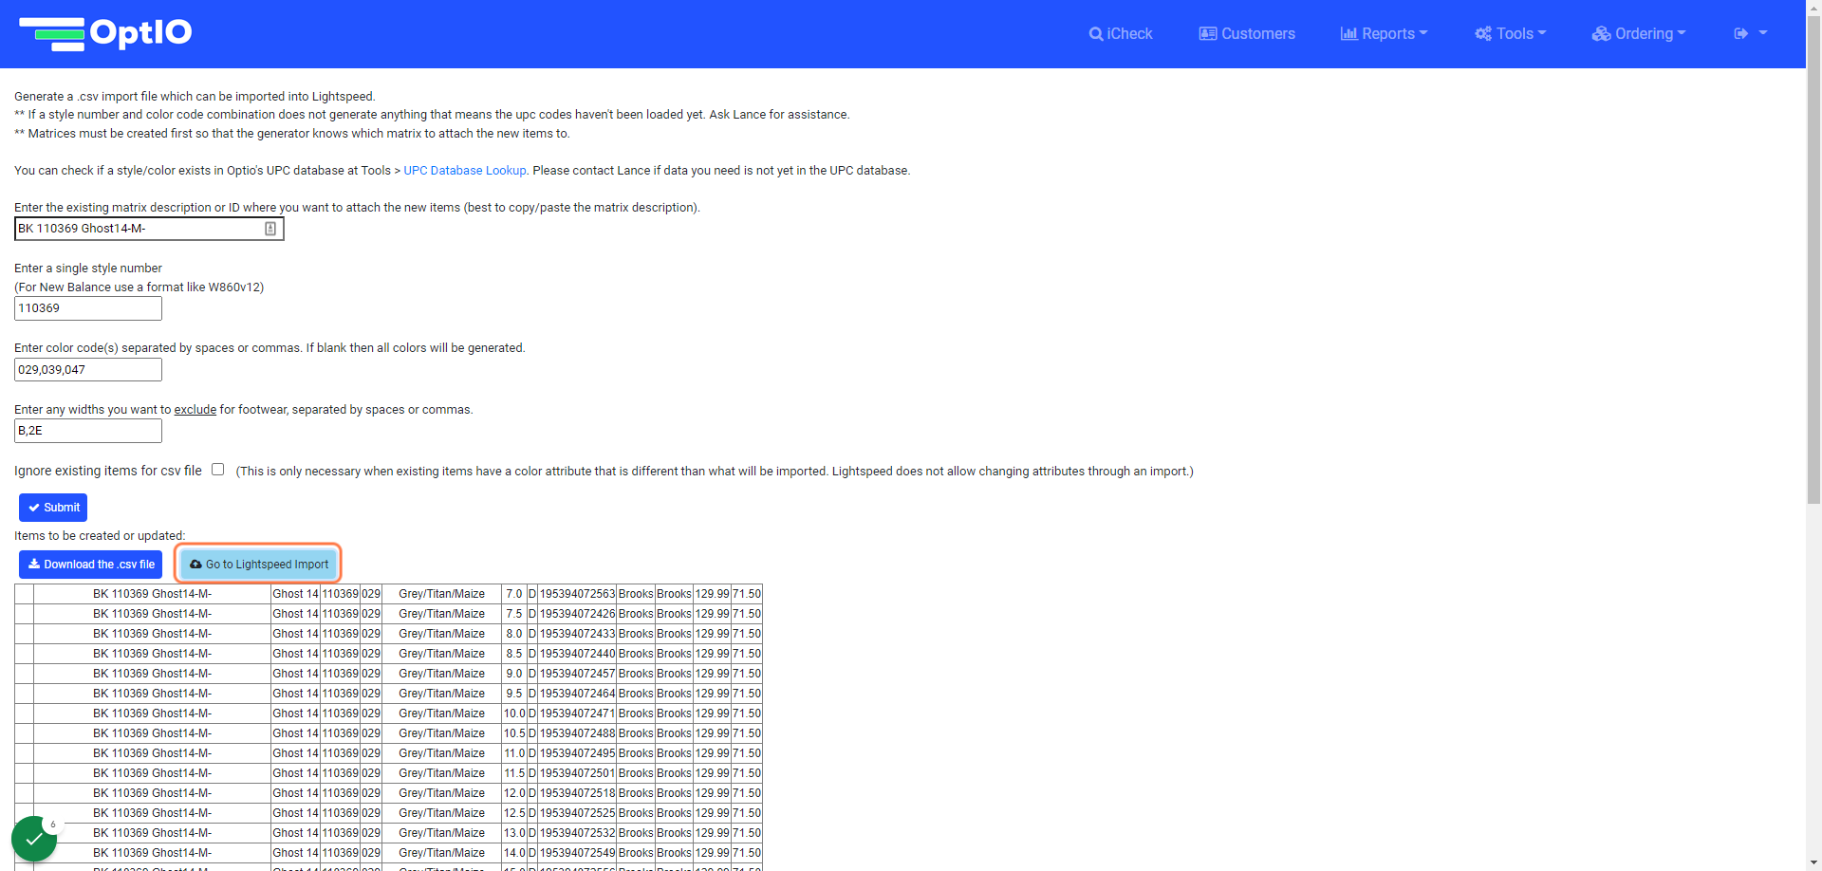Expand the Ordering dropdown menu
Image resolution: width=1822 pixels, height=871 pixels.
pos(1639,33)
